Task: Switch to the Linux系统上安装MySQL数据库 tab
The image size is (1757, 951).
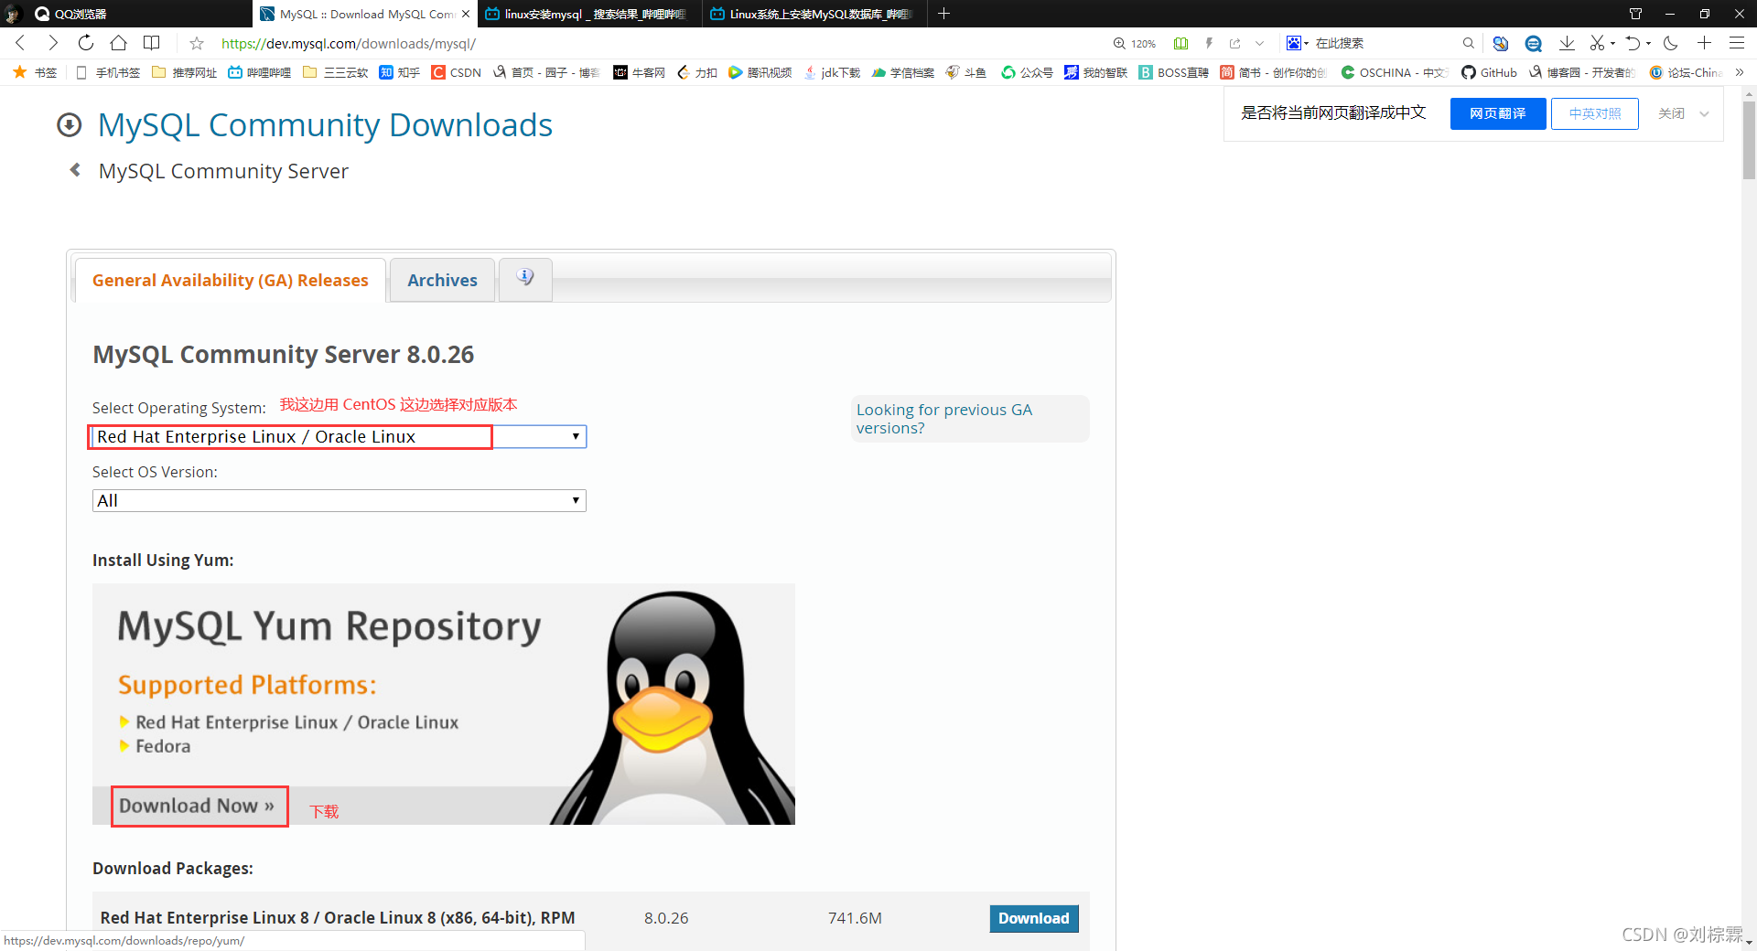Action: click(x=814, y=14)
